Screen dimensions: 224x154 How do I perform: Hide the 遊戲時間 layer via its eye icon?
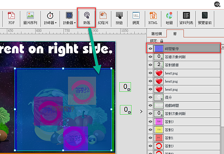click(150, 105)
